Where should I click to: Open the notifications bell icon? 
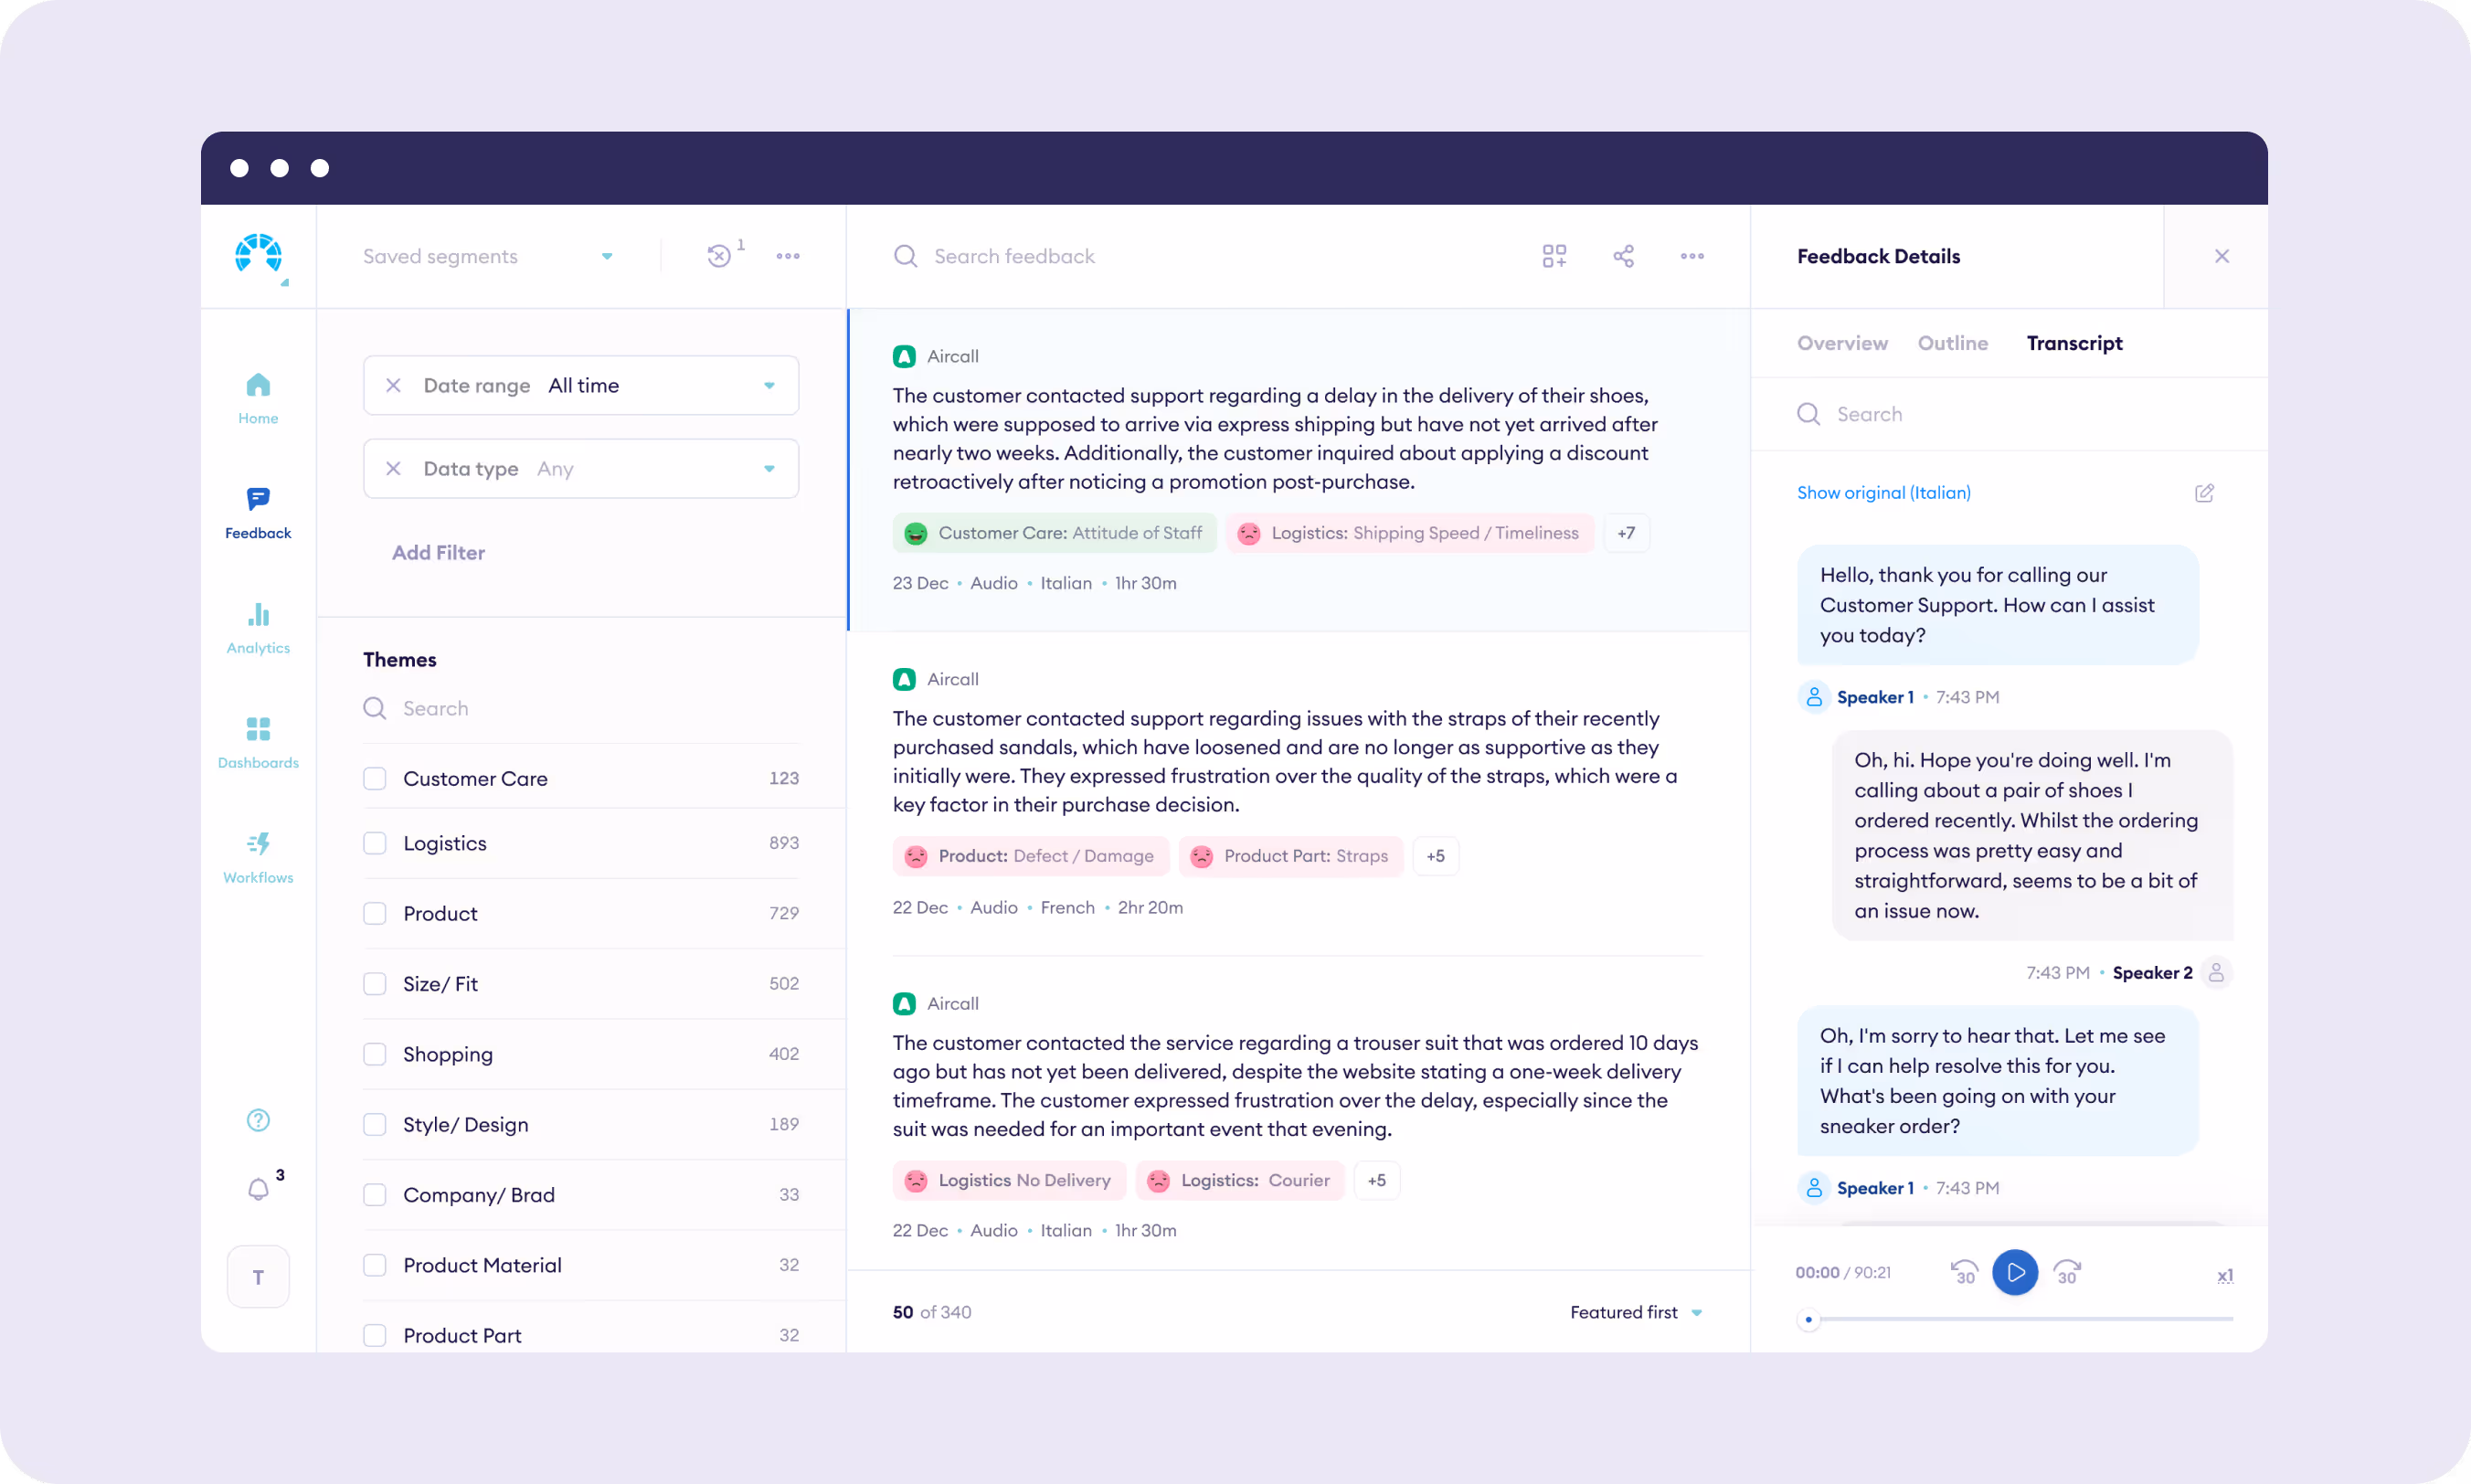(258, 1188)
